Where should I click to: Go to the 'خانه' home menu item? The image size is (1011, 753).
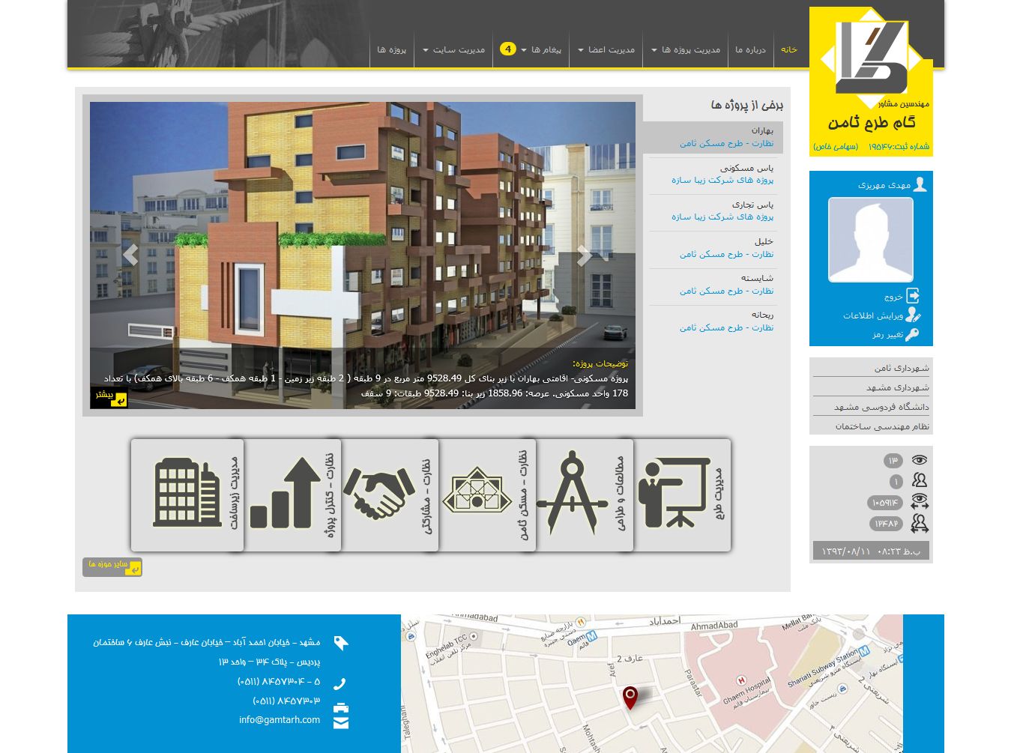[788, 50]
